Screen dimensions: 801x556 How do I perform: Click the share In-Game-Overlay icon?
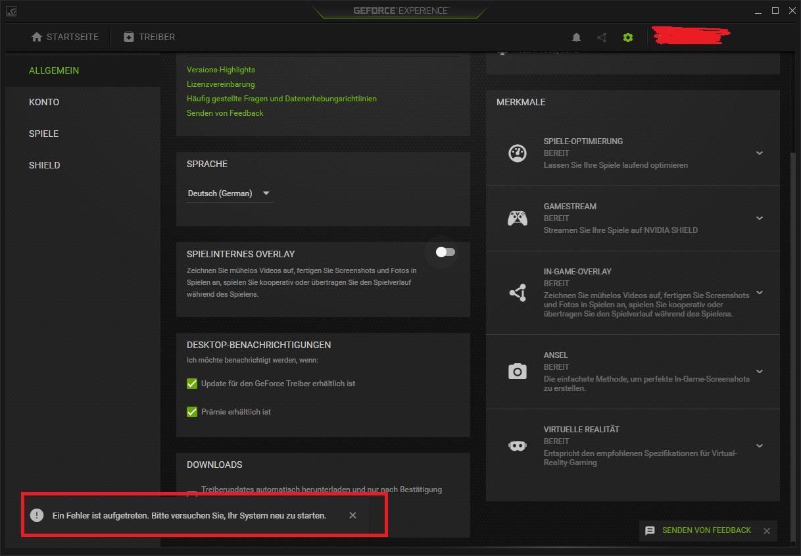518,293
